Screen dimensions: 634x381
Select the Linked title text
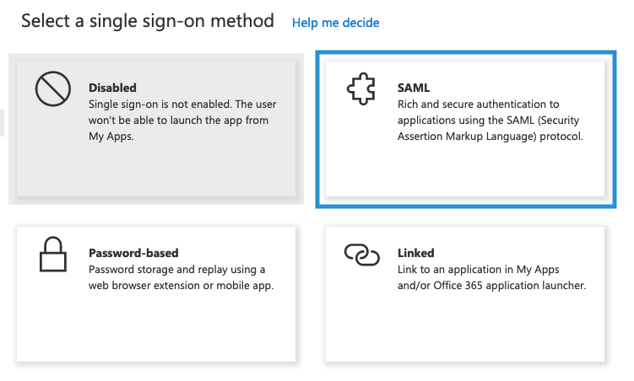tap(416, 253)
